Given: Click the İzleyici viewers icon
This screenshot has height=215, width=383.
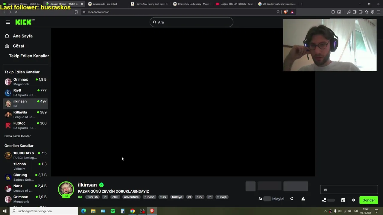Looking at the screenshot, I should (x=260, y=199).
